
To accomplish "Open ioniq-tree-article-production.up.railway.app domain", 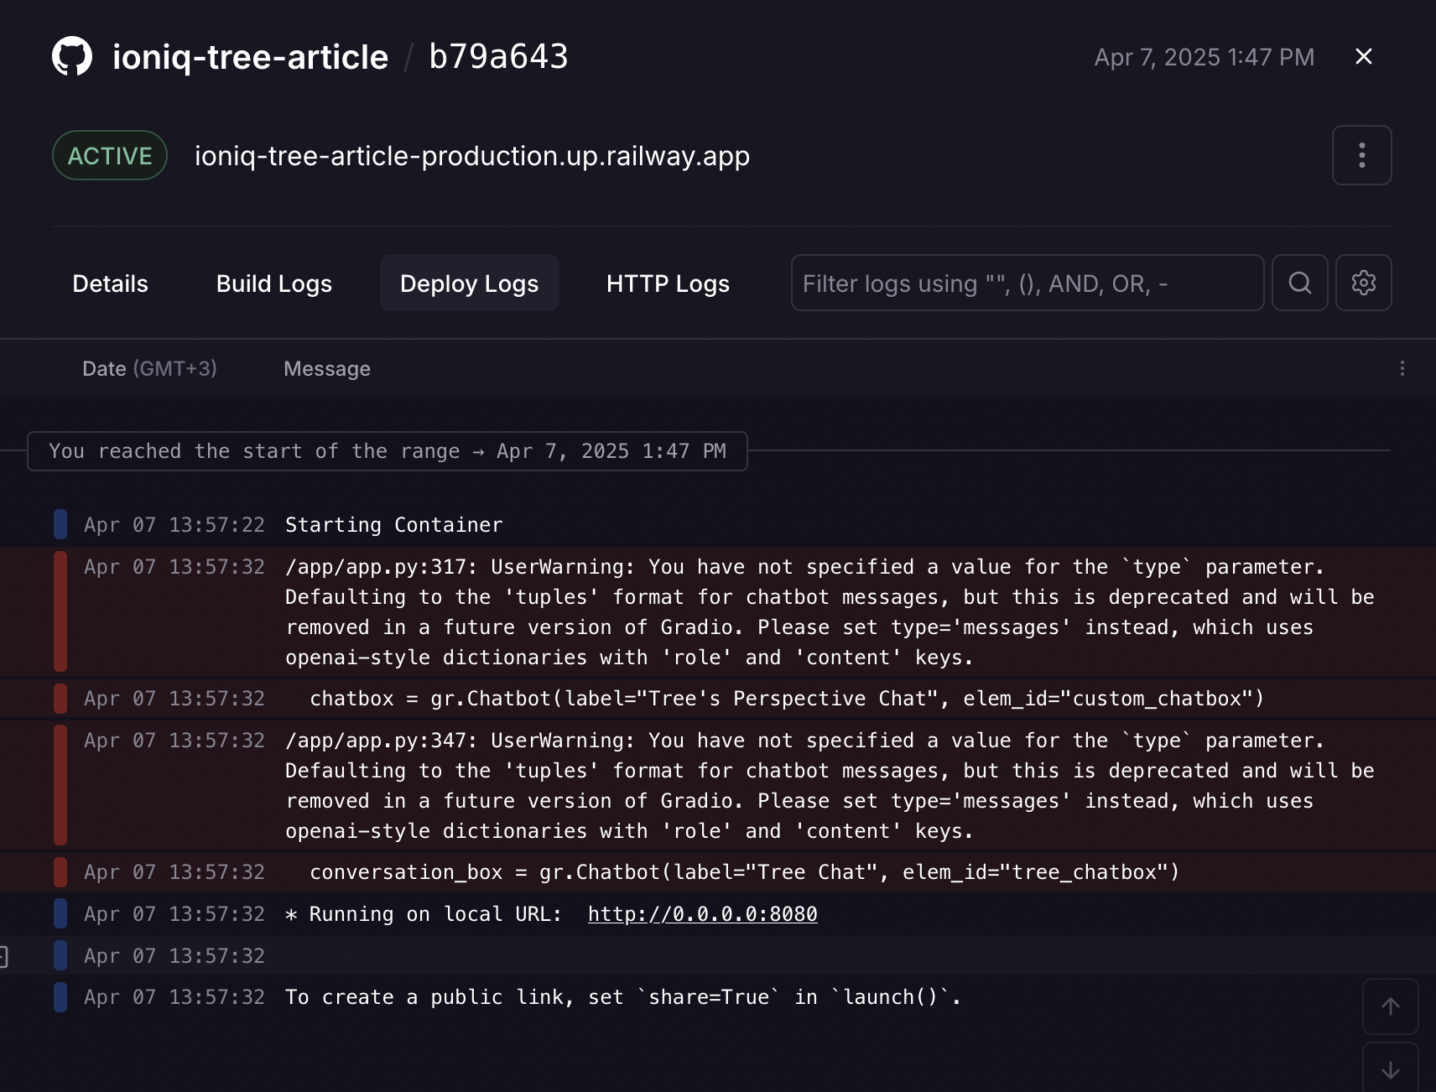I will 471,156.
